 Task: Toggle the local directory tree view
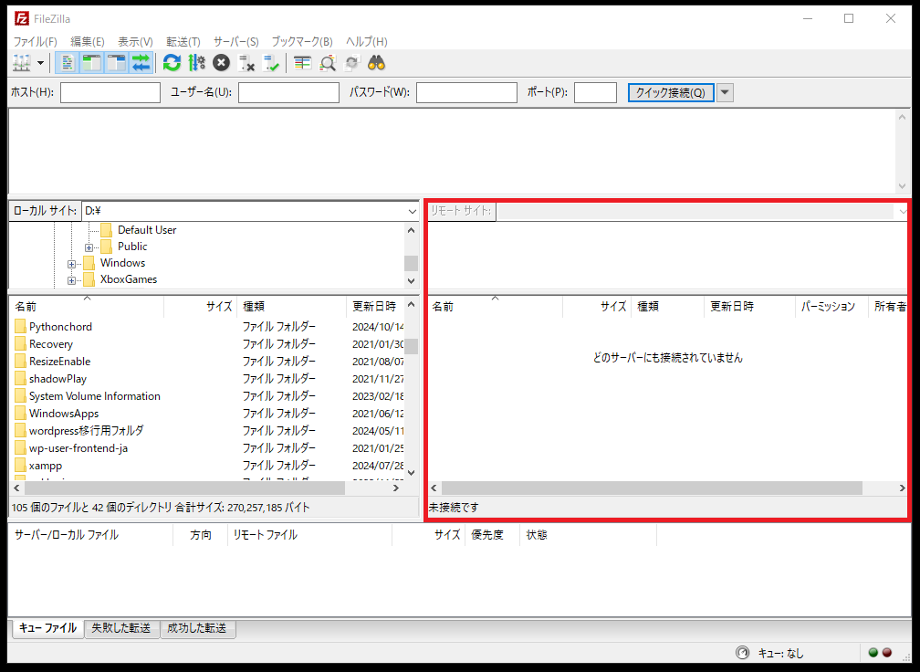click(91, 63)
